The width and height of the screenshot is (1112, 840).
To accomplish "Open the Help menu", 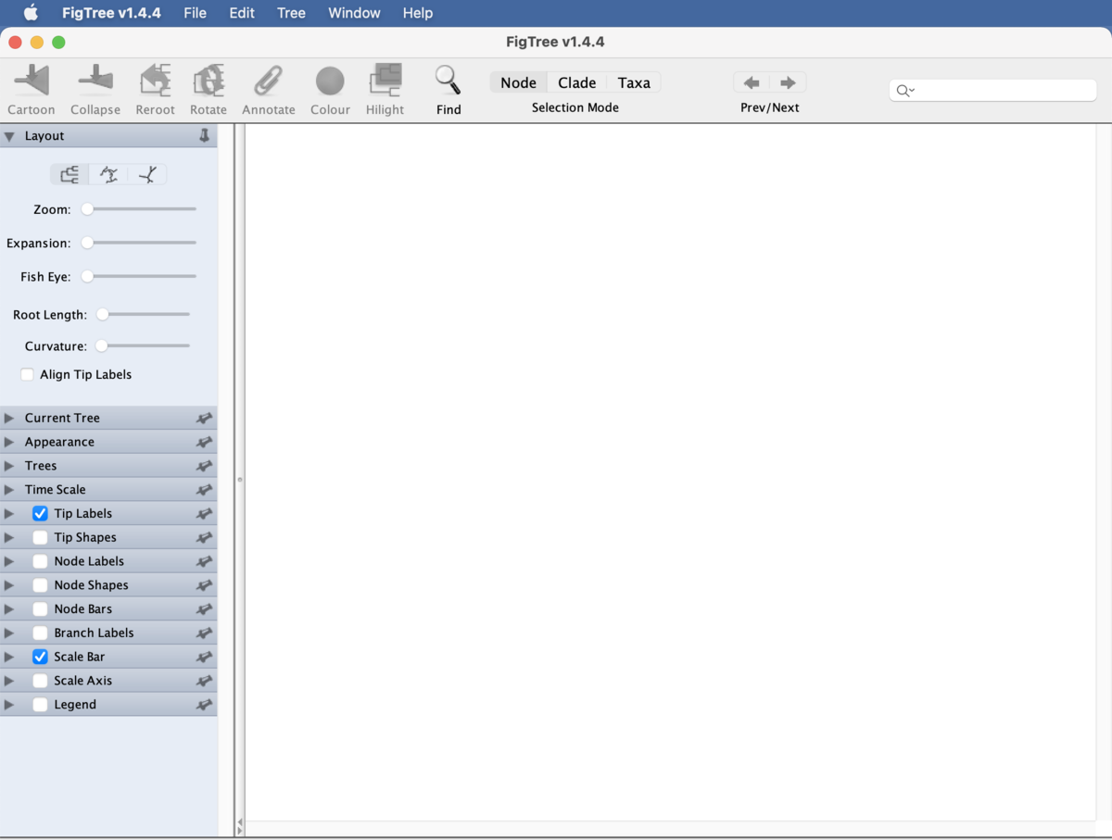I will tap(418, 13).
